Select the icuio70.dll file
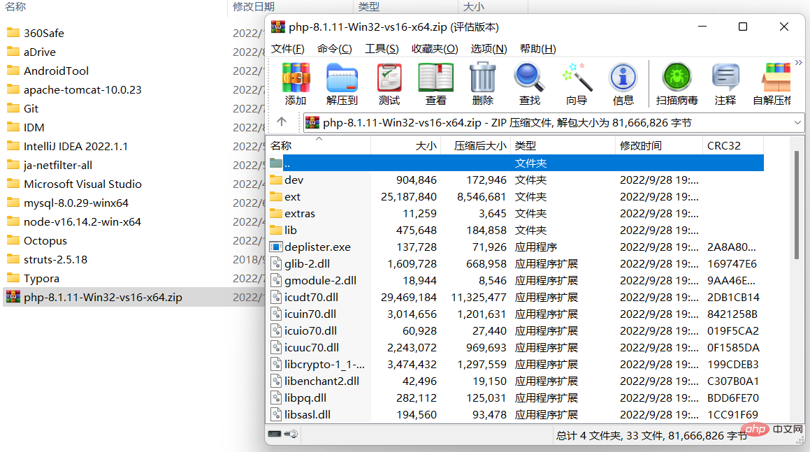Screen dimensions: 810x452 (x=310, y=330)
